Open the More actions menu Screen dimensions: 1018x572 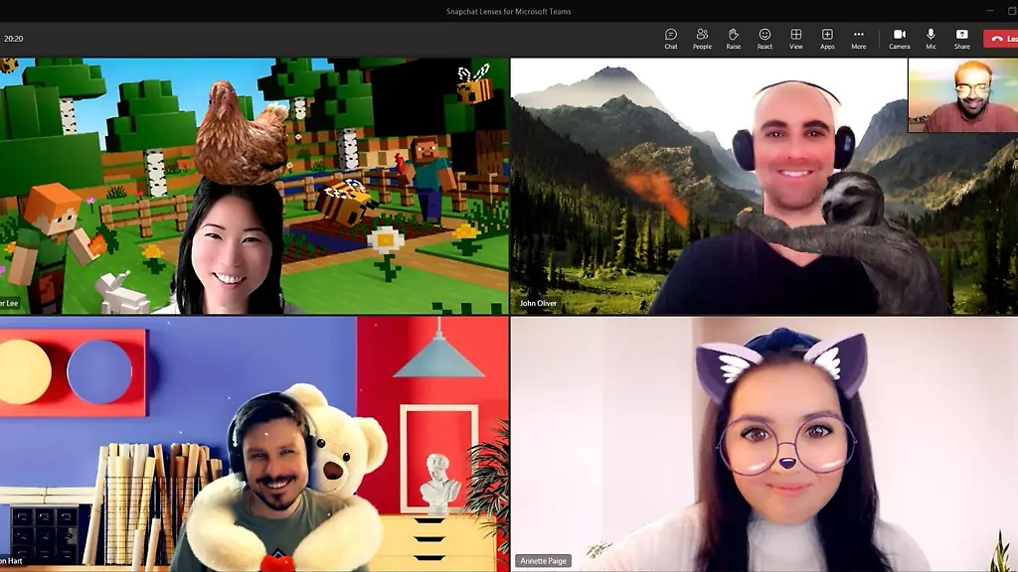(857, 38)
